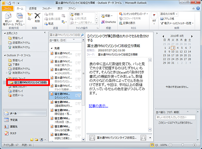Click the folder search input box

point(65,35)
